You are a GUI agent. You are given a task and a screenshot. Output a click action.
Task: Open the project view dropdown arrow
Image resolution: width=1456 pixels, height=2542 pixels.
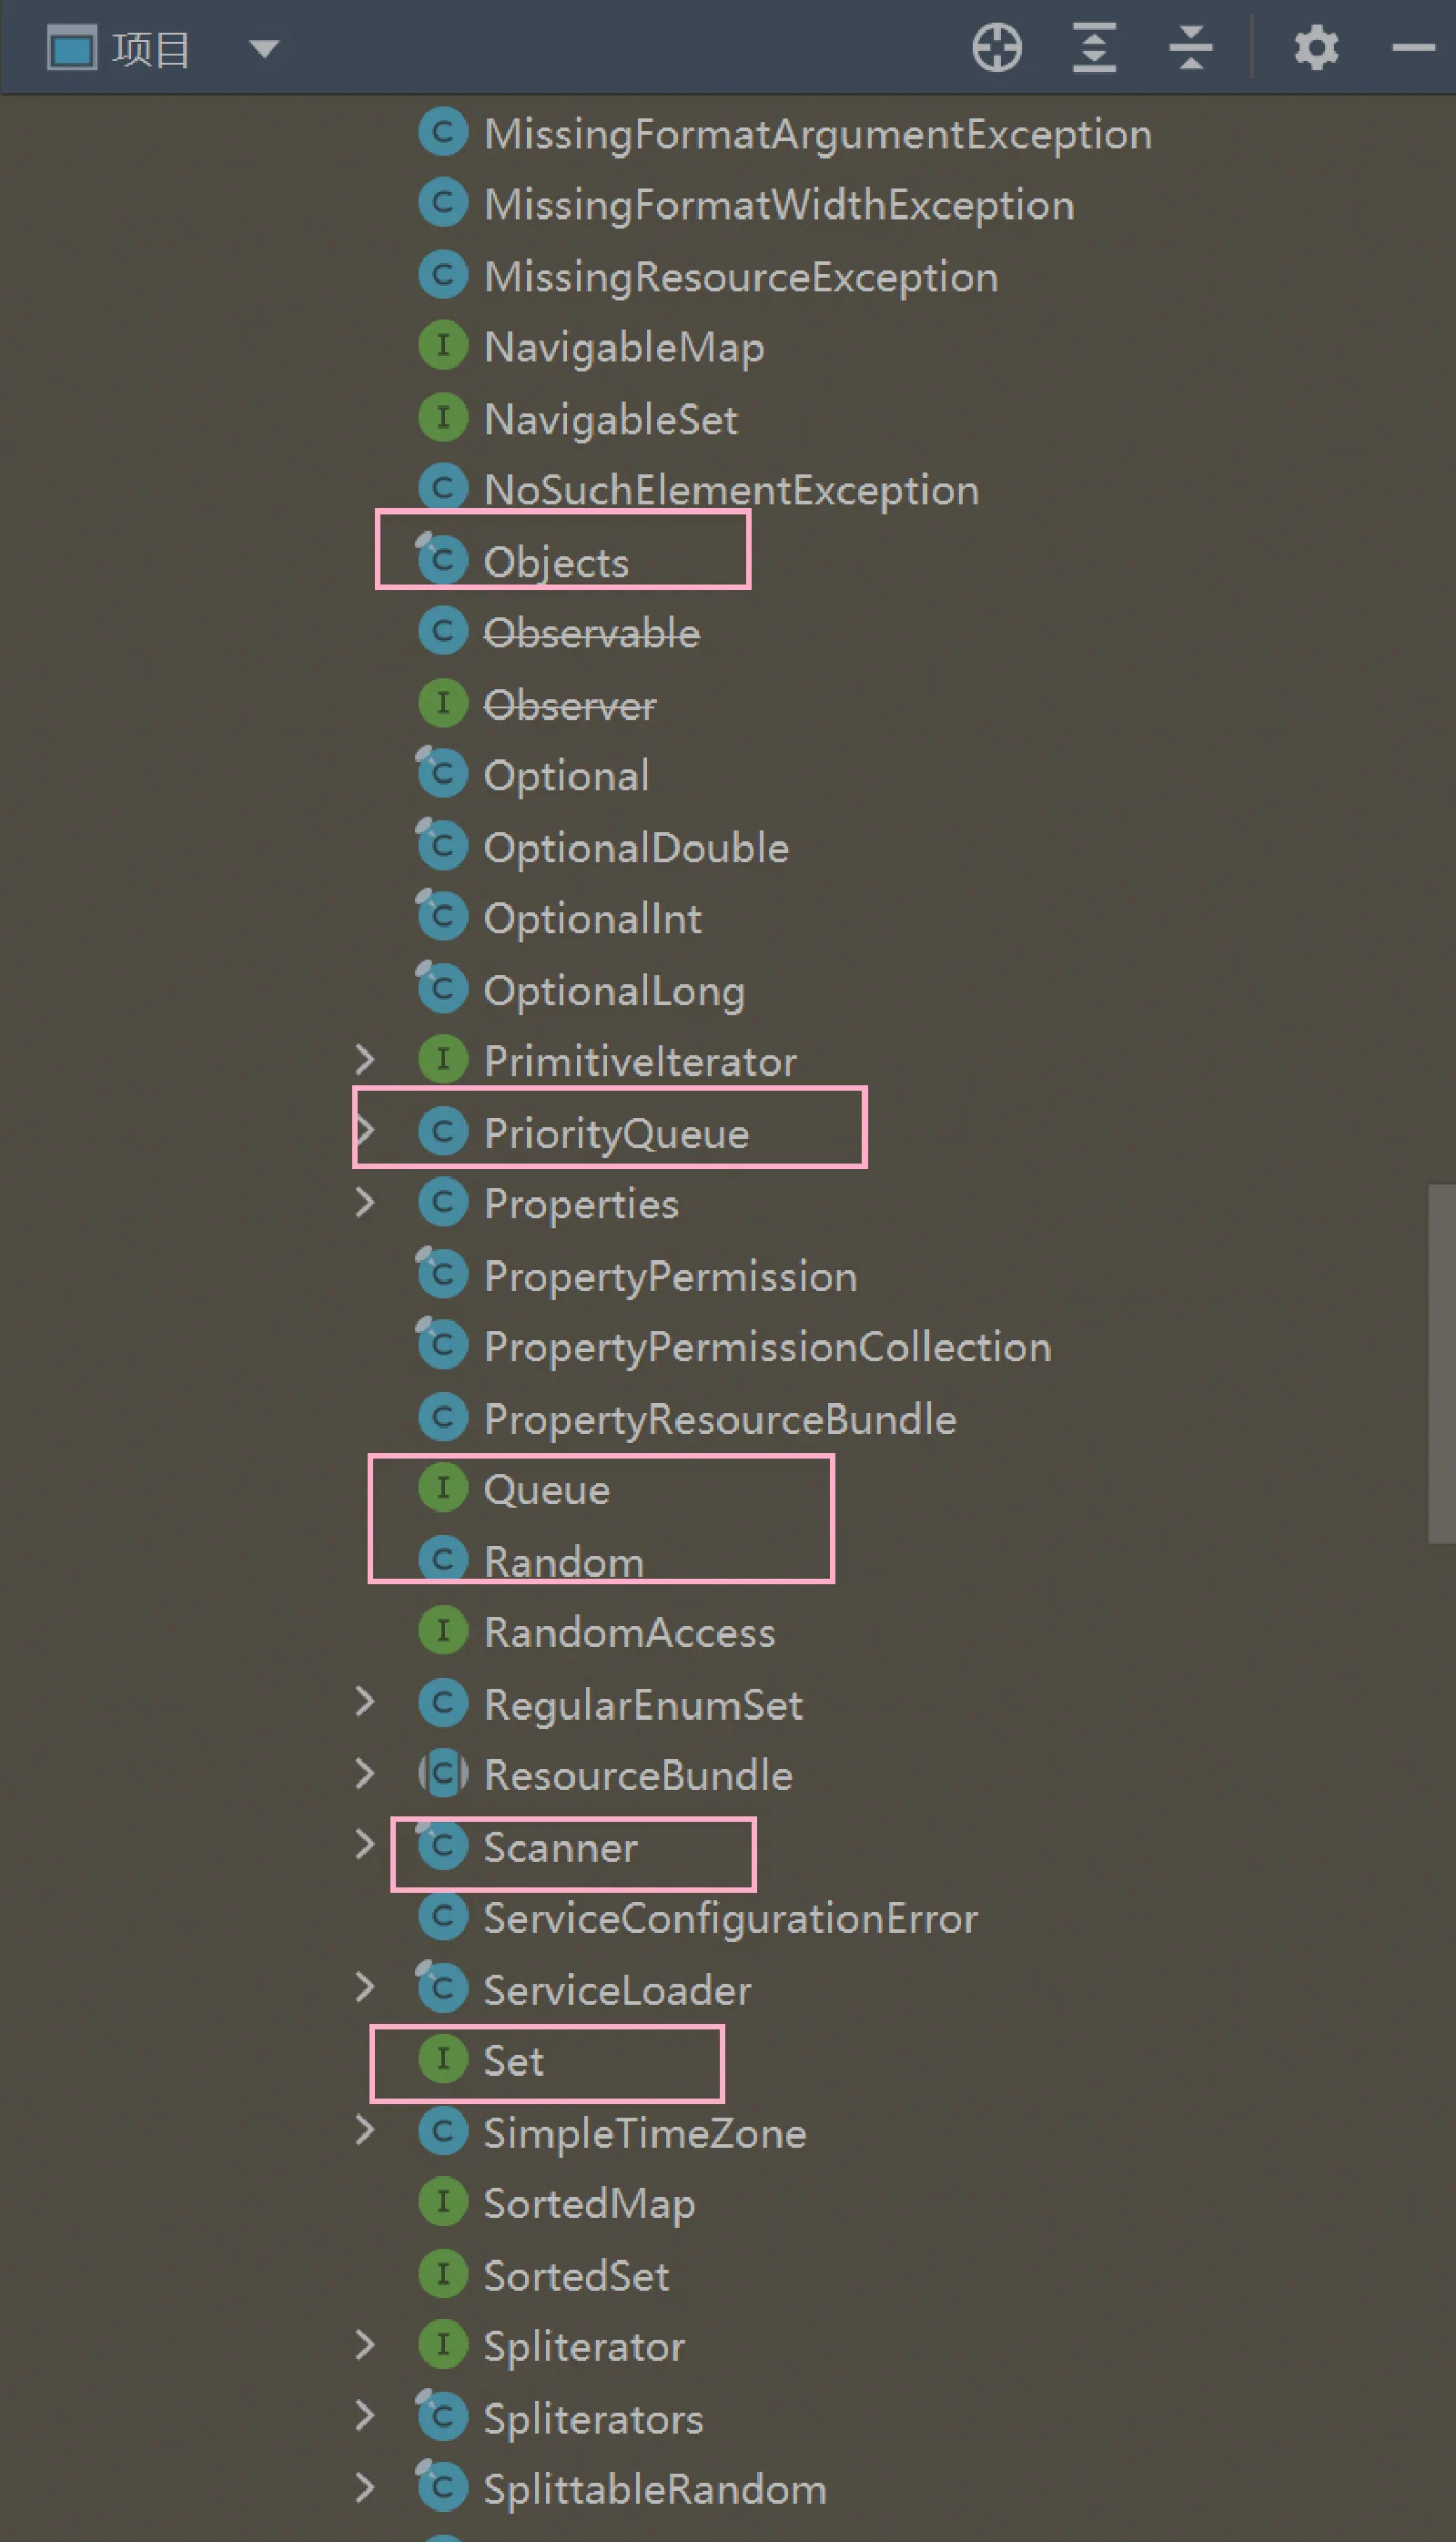tap(264, 48)
